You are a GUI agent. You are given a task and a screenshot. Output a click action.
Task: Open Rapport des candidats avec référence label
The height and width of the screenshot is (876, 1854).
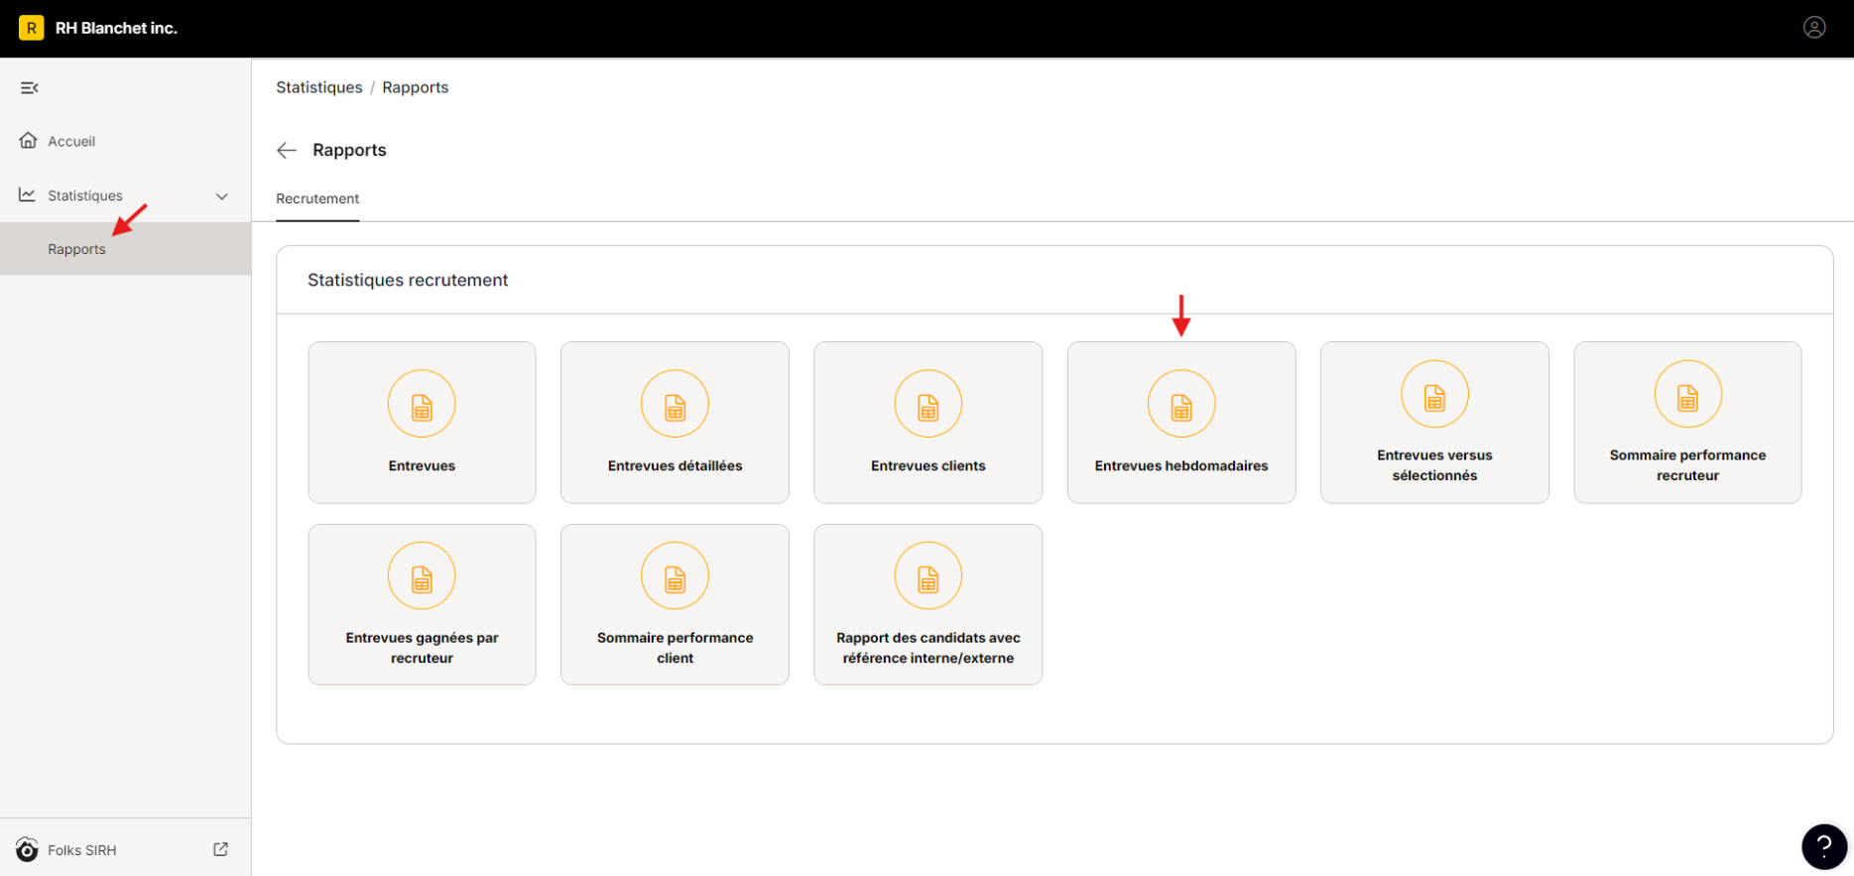pyautogui.click(x=928, y=648)
